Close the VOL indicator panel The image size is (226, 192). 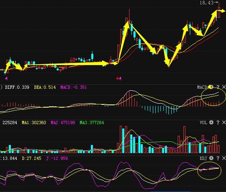pyautogui.click(x=224, y=123)
